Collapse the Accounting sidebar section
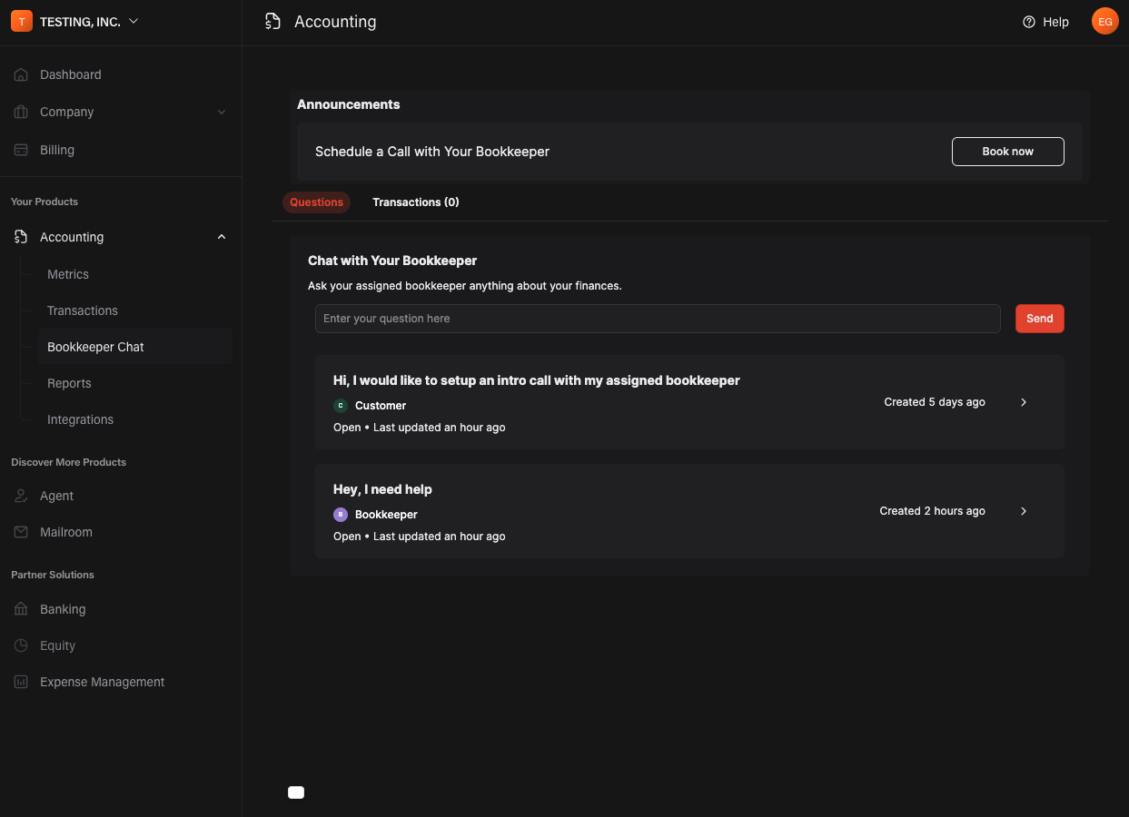This screenshot has height=817, width=1129. tap(222, 237)
